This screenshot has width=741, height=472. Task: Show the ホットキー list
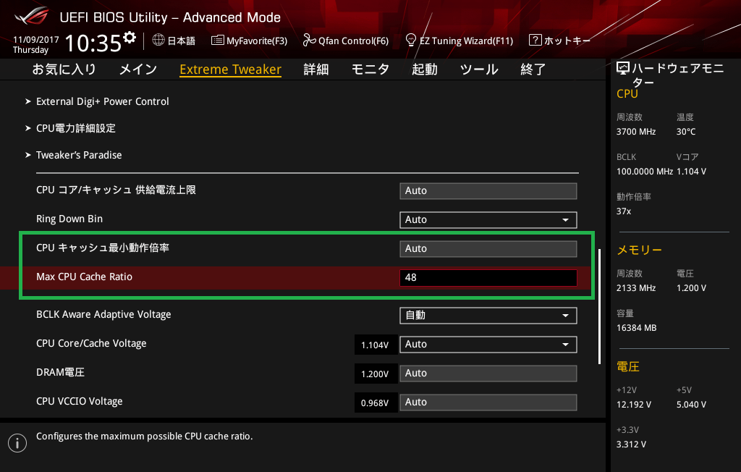pyautogui.click(x=560, y=41)
